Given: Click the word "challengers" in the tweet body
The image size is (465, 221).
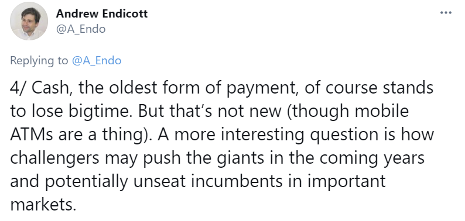Looking at the screenshot, I should [55, 158].
